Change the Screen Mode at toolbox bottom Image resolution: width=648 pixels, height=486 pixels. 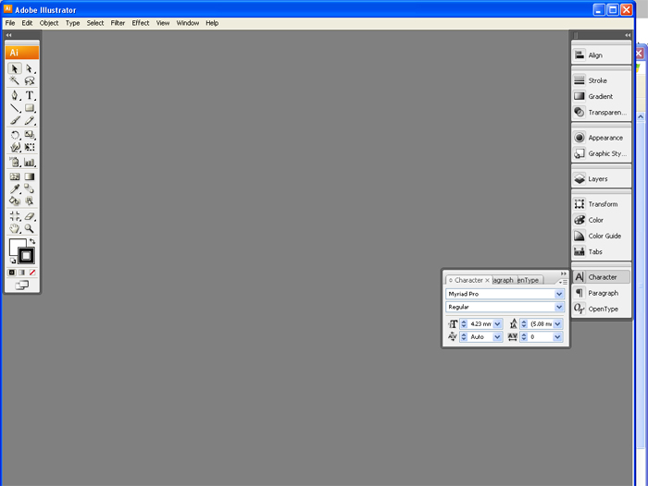(22, 286)
